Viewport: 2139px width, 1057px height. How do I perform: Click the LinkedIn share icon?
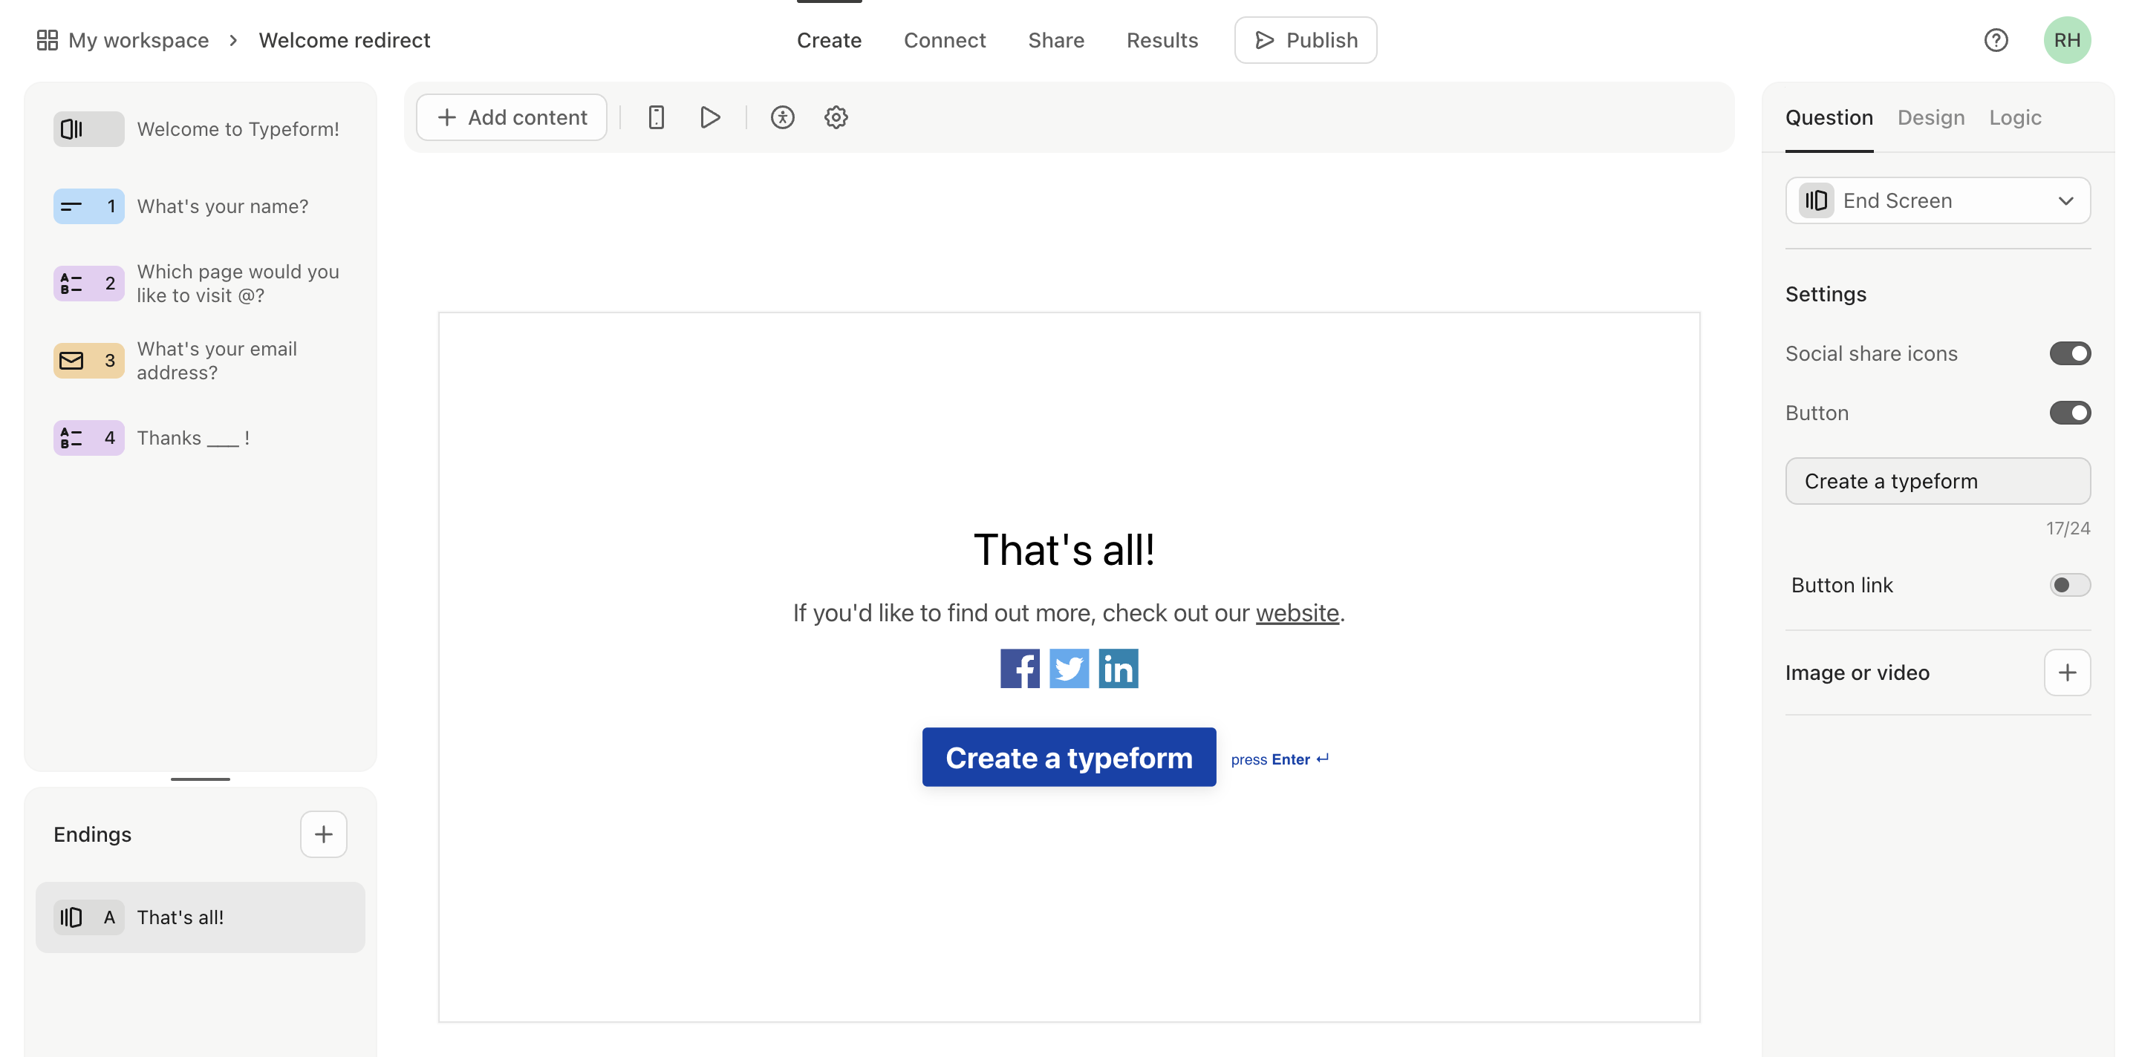coord(1118,668)
